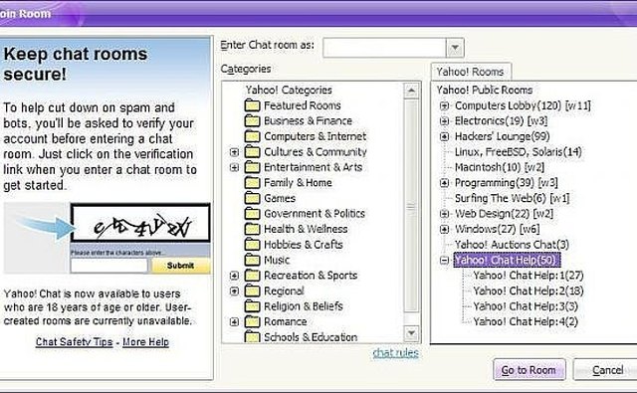Expand the Hackers' Lounge room

(x=445, y=137)
